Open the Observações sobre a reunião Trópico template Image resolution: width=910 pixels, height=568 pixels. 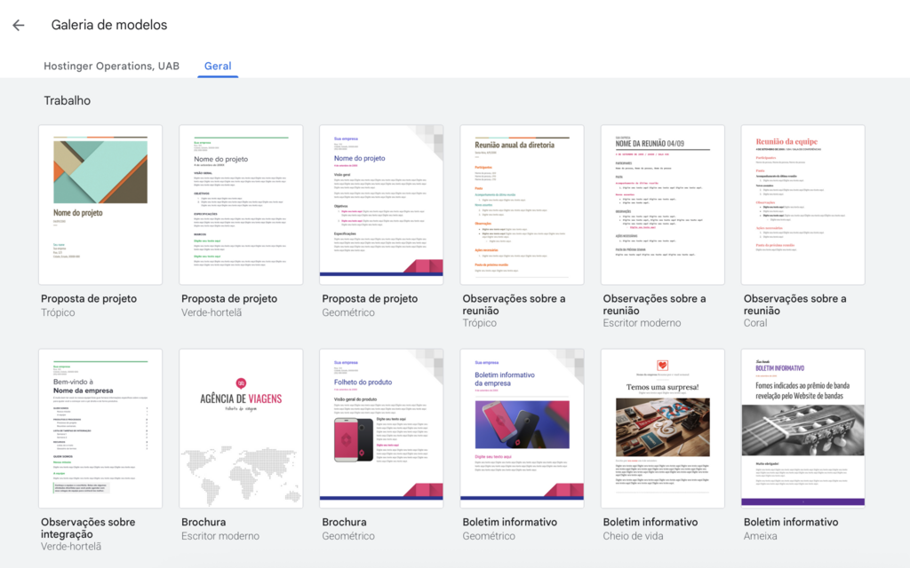(522, 204)
